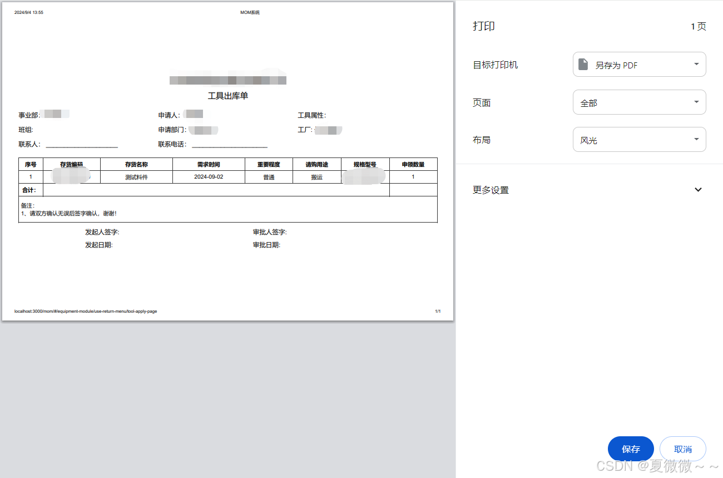Click the 2024/9/4 timestamp in preview header
This screenshot has width=723, height=478.
[29, 12]
